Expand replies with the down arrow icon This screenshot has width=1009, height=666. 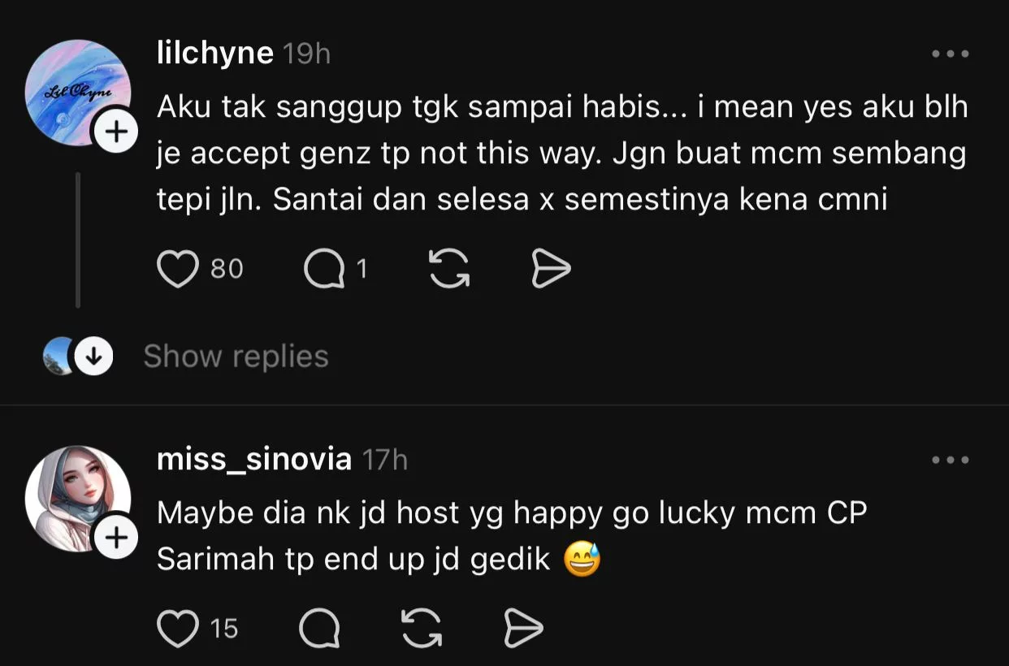pyautogui.click(x=93, y=356)
